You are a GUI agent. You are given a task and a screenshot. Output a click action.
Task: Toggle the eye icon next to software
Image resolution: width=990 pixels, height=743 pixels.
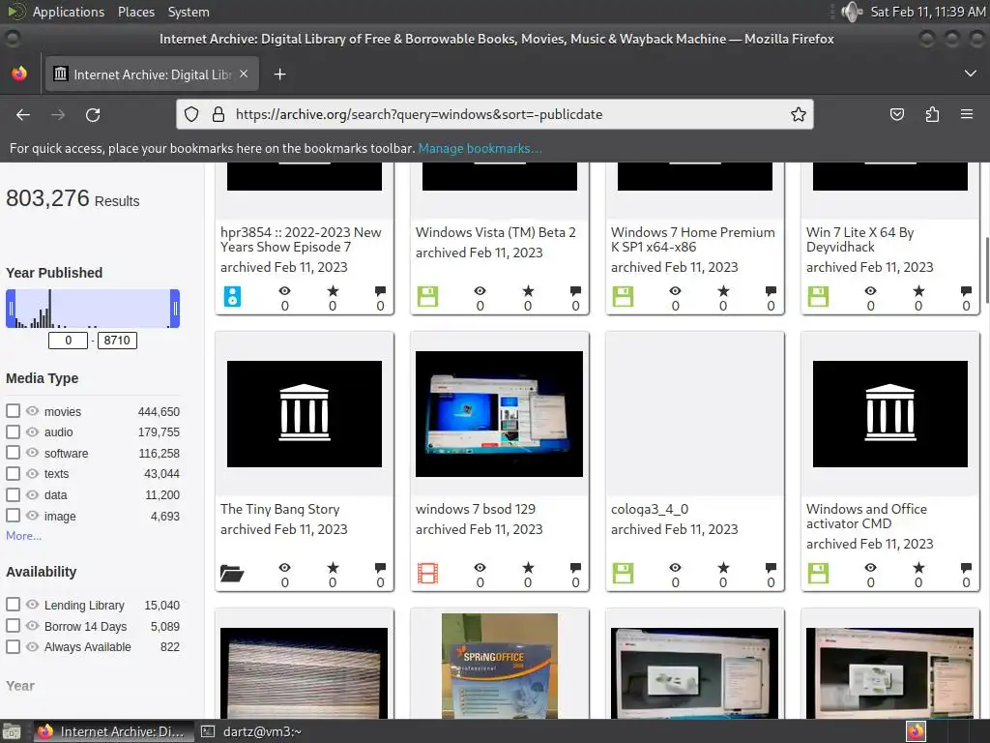[x=32, y=453]
